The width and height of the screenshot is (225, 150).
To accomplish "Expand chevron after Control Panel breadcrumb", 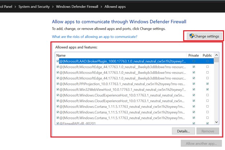I will pyautogui.click(x=15, y=7).
